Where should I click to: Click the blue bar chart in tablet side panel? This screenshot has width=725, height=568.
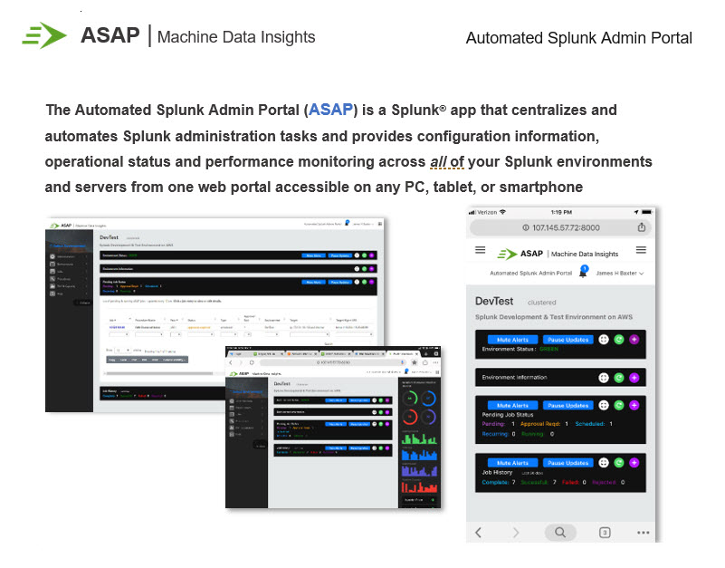[x=419, y=454]
